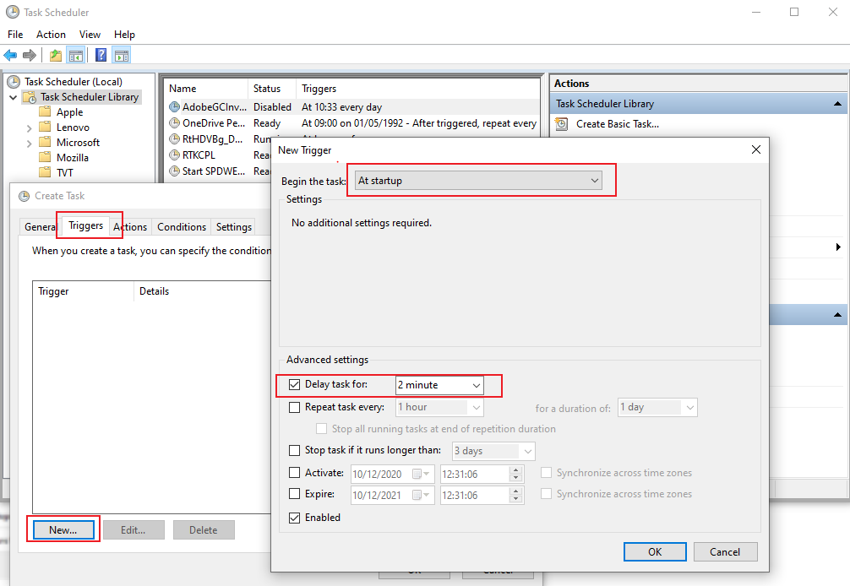The width and height of the screenshot is (850, 586).
Task: Open the Begin the task dropdown
Action: (x=478, y=181)
